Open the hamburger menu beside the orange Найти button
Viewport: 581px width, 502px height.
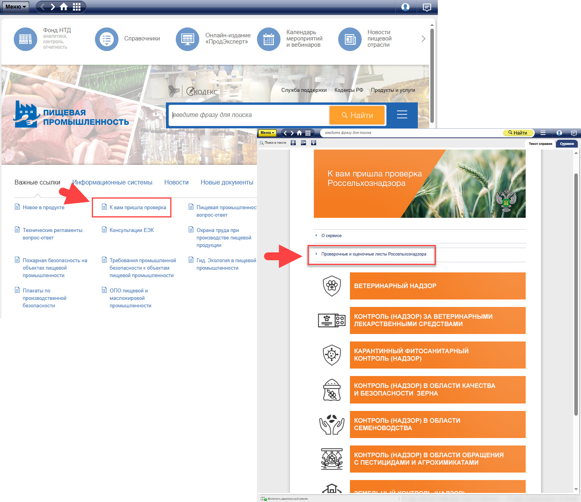click(x=402, y=115)
